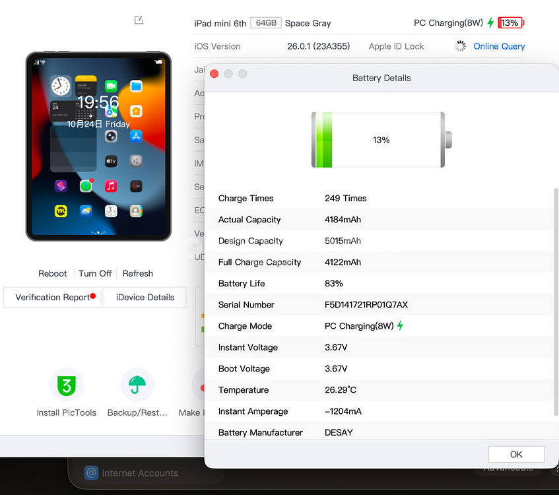The height and width of the screenshot is (495, 559).
Task: Click the partially hidden Make icon
Action: click(x=198, y=387)
